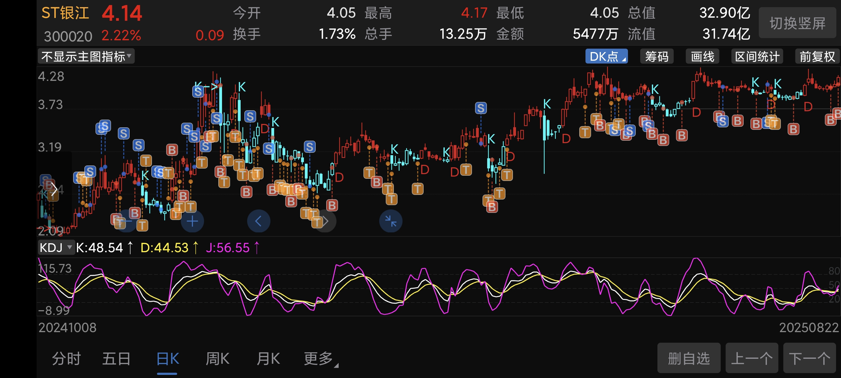The image size is (841, 378).
Task: Tap the circulating value 31.74亿
Action: click(726, 33)
